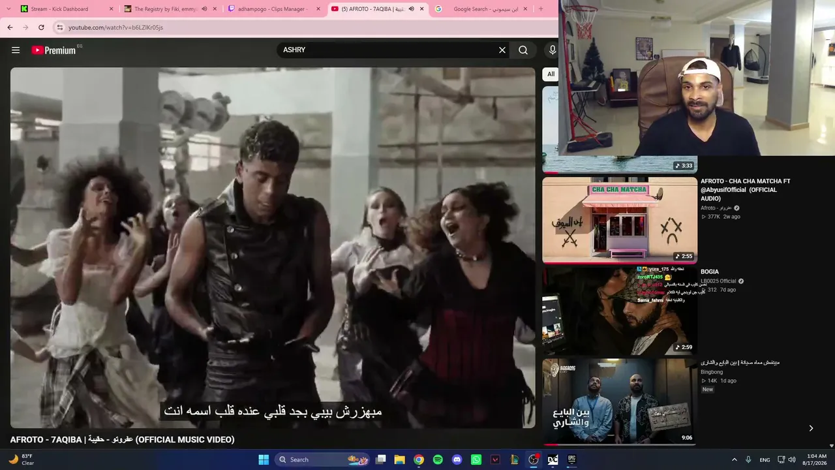Go forward in browser history

25,27
